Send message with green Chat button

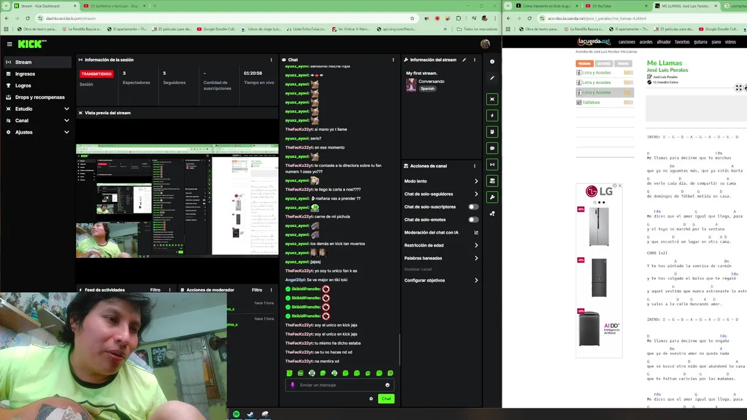pyautogui.click(x=386, y=399)
